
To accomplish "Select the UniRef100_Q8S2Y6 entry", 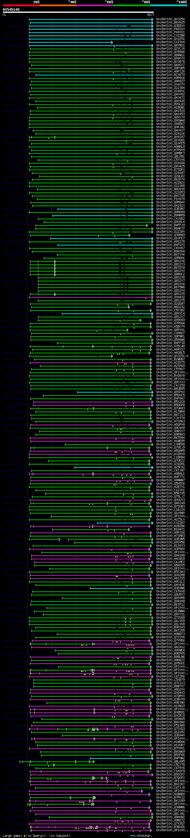I will click(x=170, y=261).
